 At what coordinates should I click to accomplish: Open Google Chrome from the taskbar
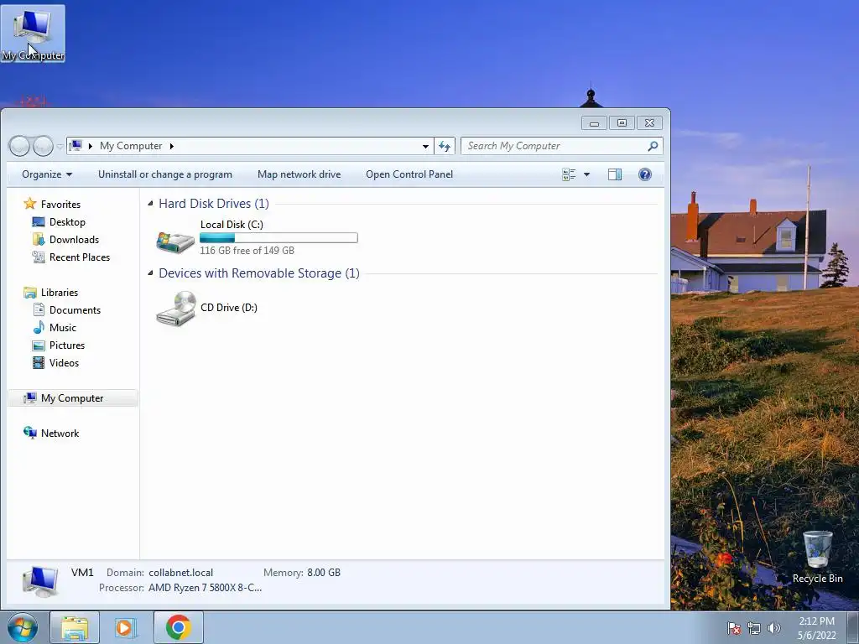point(179,627)
